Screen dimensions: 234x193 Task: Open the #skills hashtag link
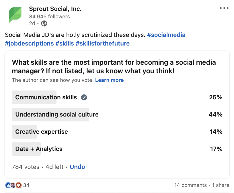pyautogui.click(x=64, y=44)
